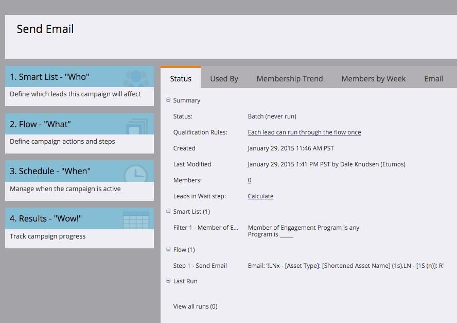Collapse the Last Run section
This screenshot has width=457, height=323.
(168, 281)
